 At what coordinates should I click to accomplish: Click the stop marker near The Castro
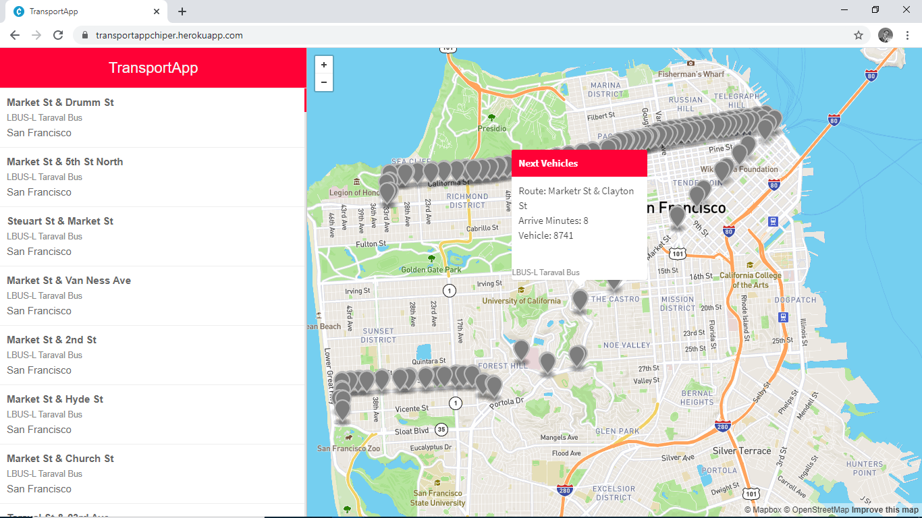[580, 299]
